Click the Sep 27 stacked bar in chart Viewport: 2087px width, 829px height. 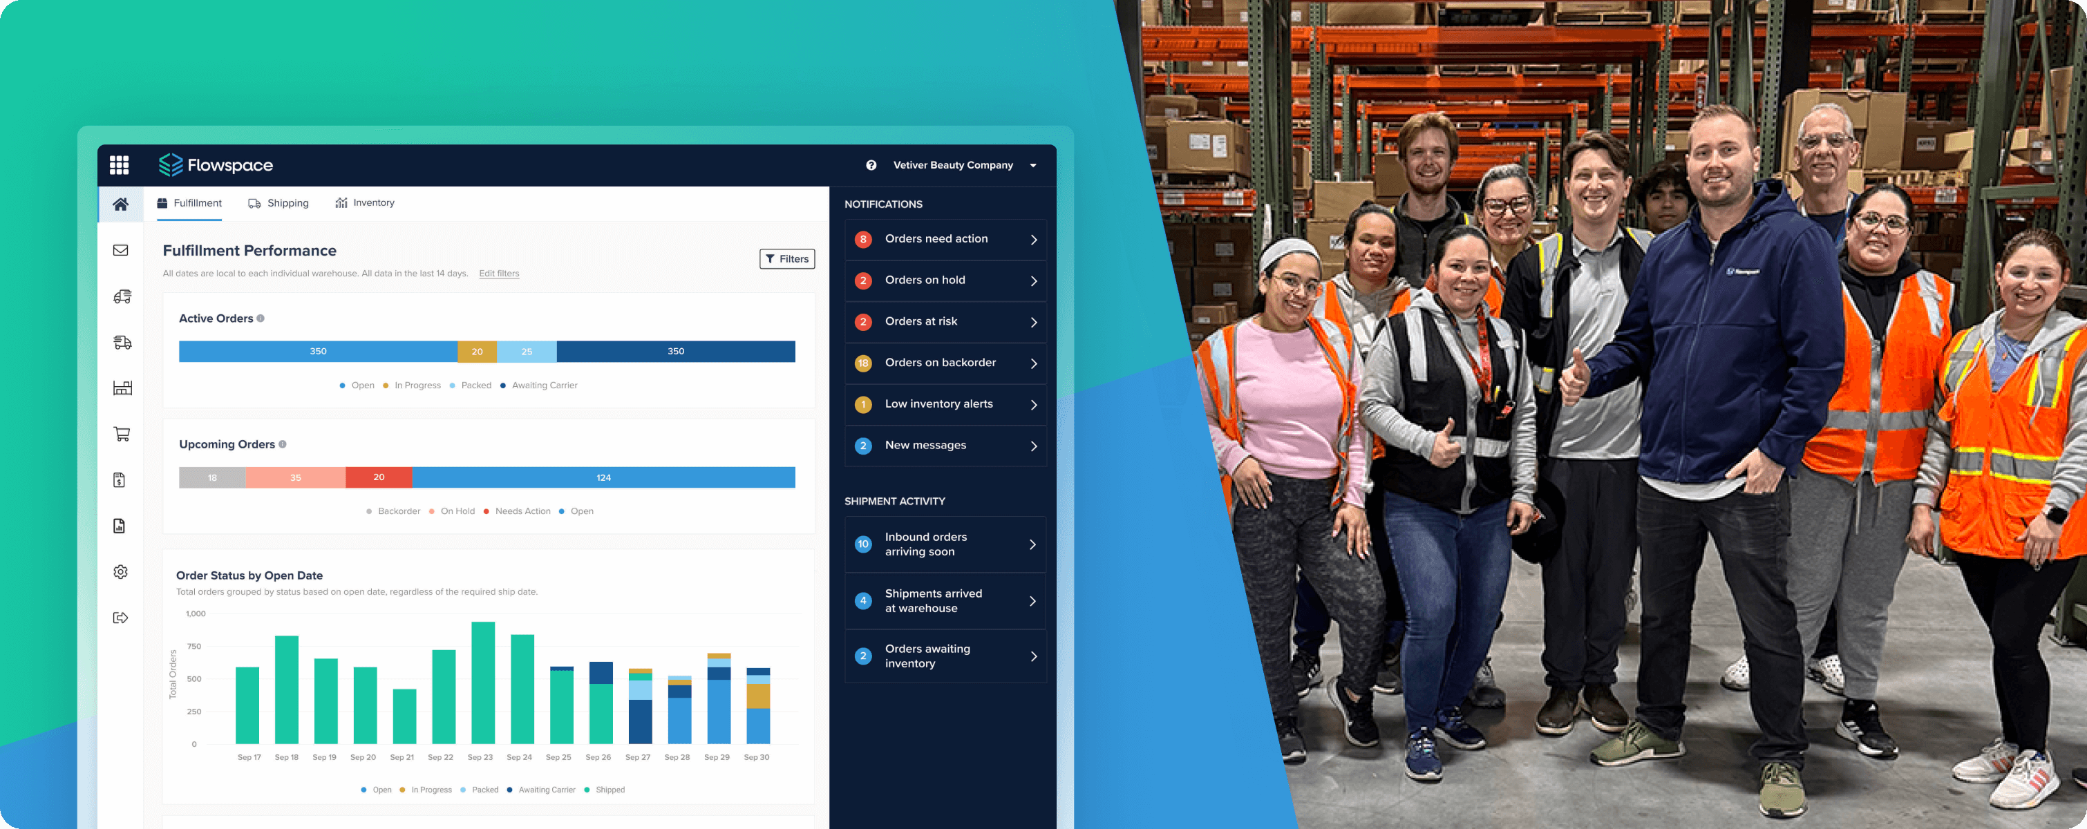click(x=640, y=706)
